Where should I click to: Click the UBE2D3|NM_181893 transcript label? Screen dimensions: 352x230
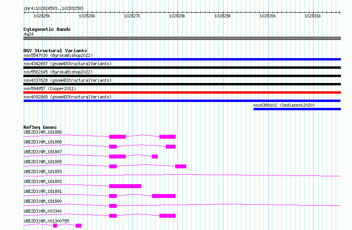tap(43, 172)
